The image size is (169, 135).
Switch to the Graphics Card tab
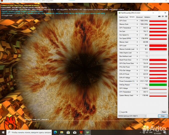(123, 17)
